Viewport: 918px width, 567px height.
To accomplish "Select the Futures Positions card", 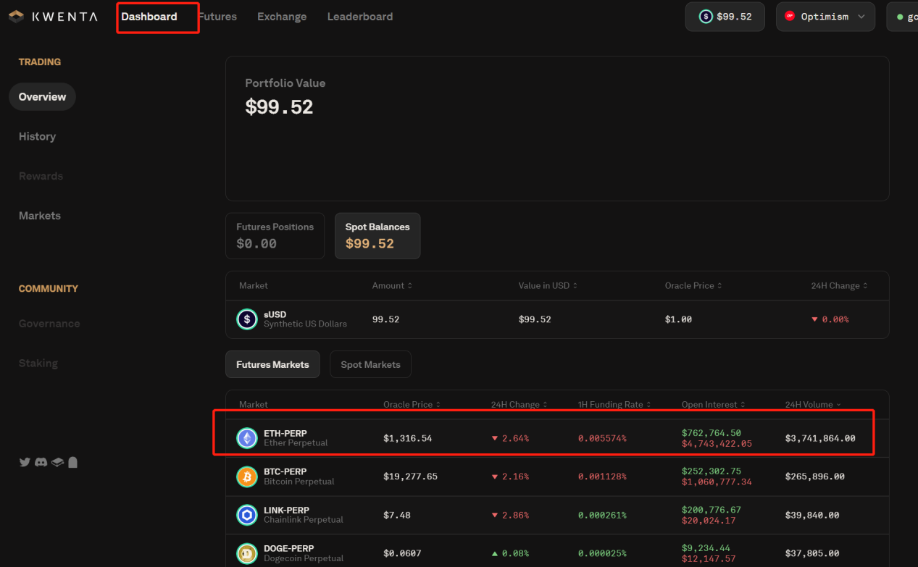I will pyautogui.click(x=275, y=235).
